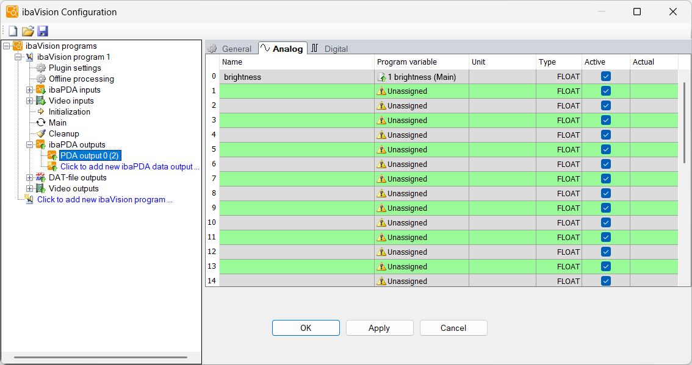This screenshot has width=692, height=365.
Task: Click the tree panel horizontal scrollbar
Action: pyautogui.click(x=101, y=357)
